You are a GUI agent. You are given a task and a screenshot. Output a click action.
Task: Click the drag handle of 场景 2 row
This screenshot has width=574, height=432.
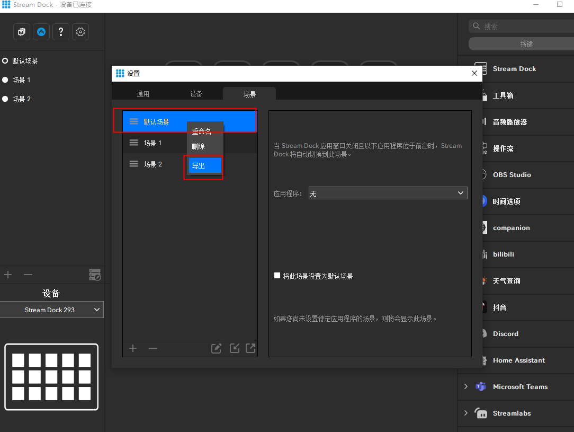(x=134, y=164)
